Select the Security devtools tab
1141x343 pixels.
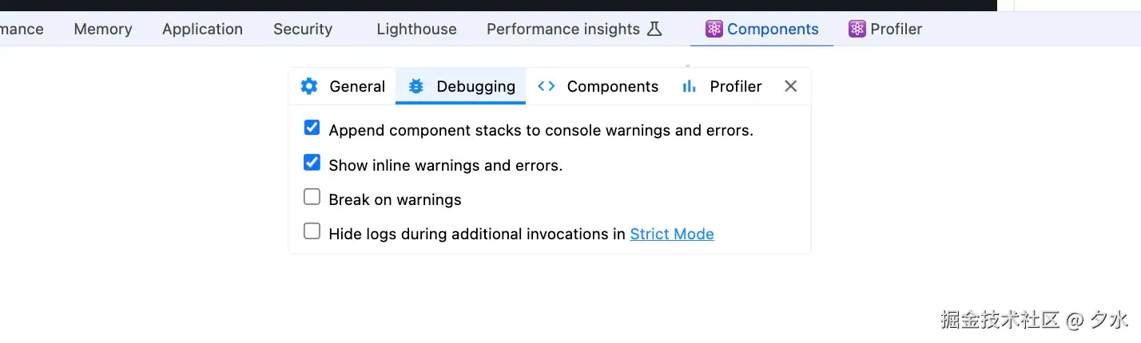point(303,29)
